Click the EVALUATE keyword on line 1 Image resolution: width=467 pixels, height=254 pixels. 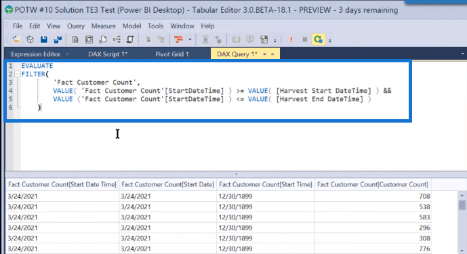tap(37, 66)
